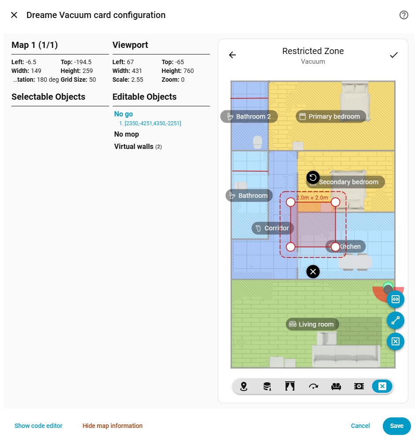
Task: Click the help question mark icon
Action: (403, 15)
